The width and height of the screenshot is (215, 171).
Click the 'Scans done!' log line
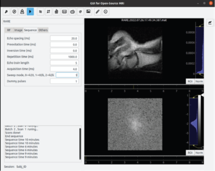[13, 132]
